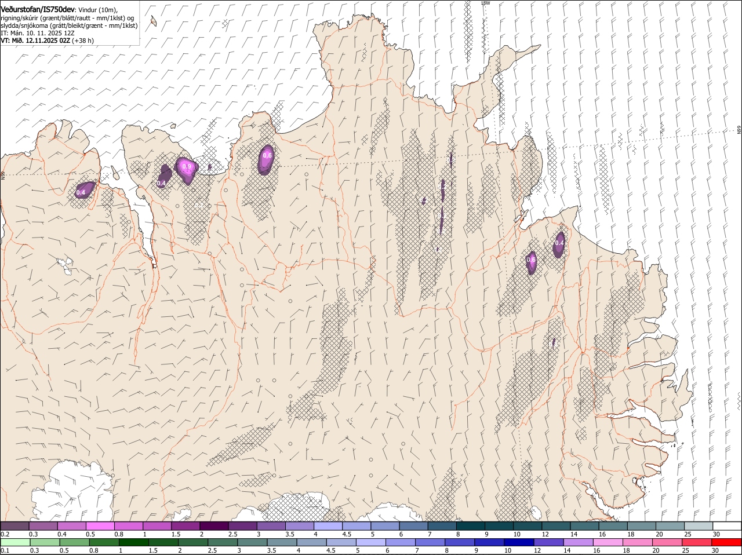Click the 0.6 label on the north-central purple blob
This screenshot has height=555, width=742.
pos(267,155)
